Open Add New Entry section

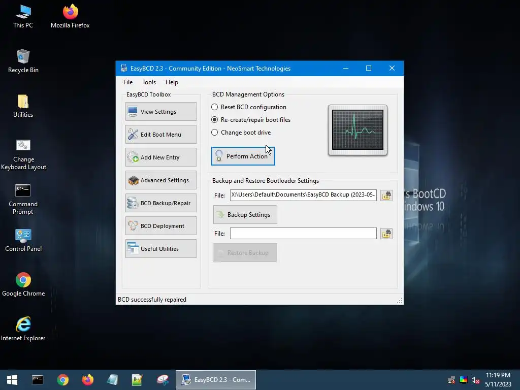[161, 157]
